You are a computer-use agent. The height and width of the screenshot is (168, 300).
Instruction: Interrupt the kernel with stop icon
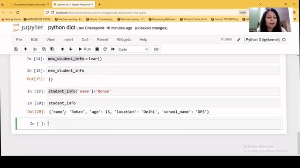[x=97, y=49]
